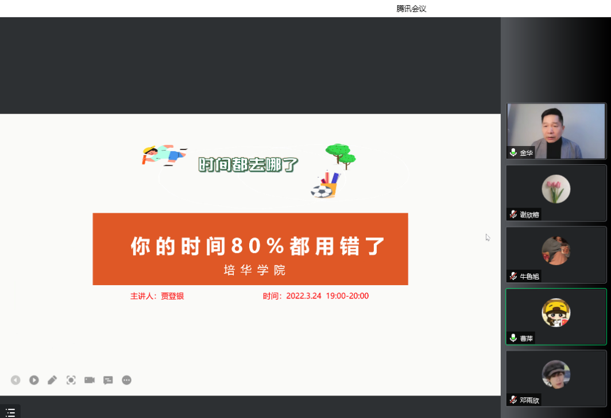Click 牛鲁旭's muted microphone icon
The image size is (611, 418).
(x=513, y=277)
